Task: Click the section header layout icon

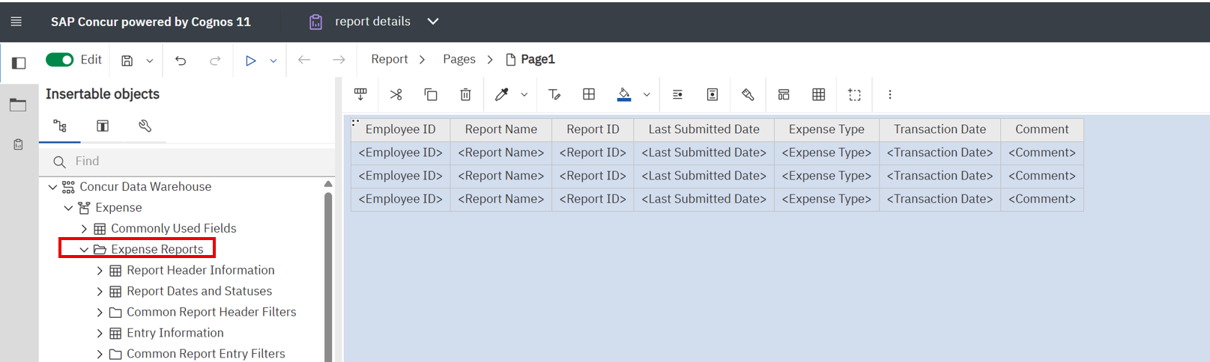Action: click(784, 94)
